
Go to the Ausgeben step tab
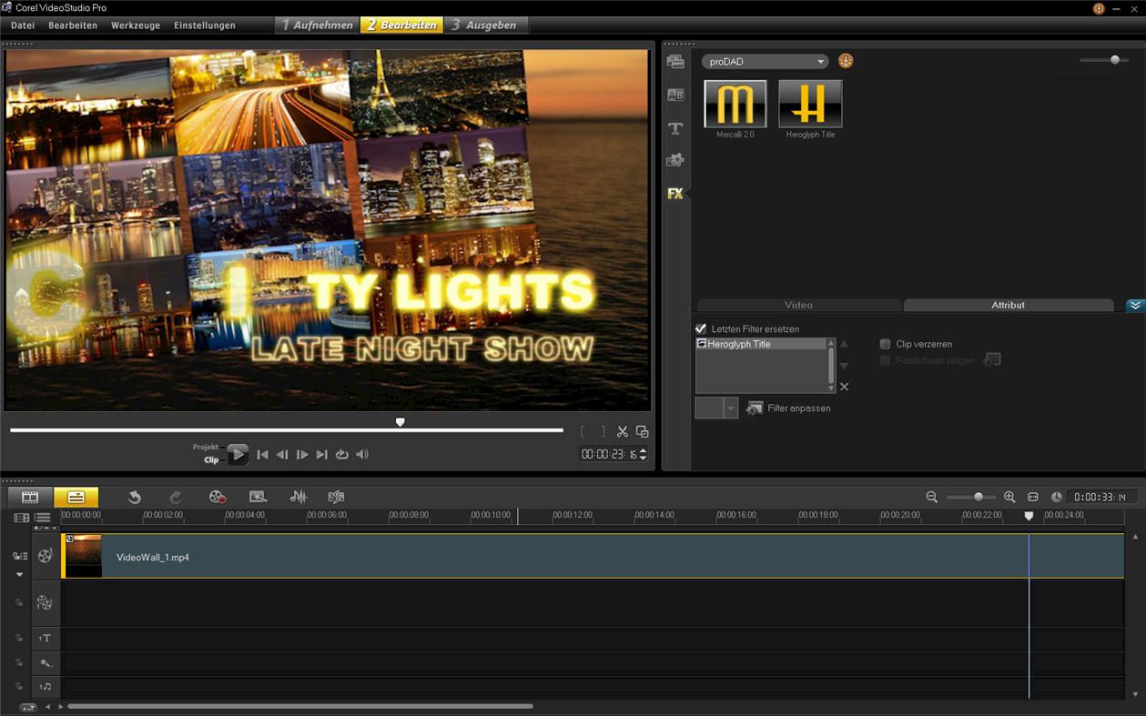485,25
